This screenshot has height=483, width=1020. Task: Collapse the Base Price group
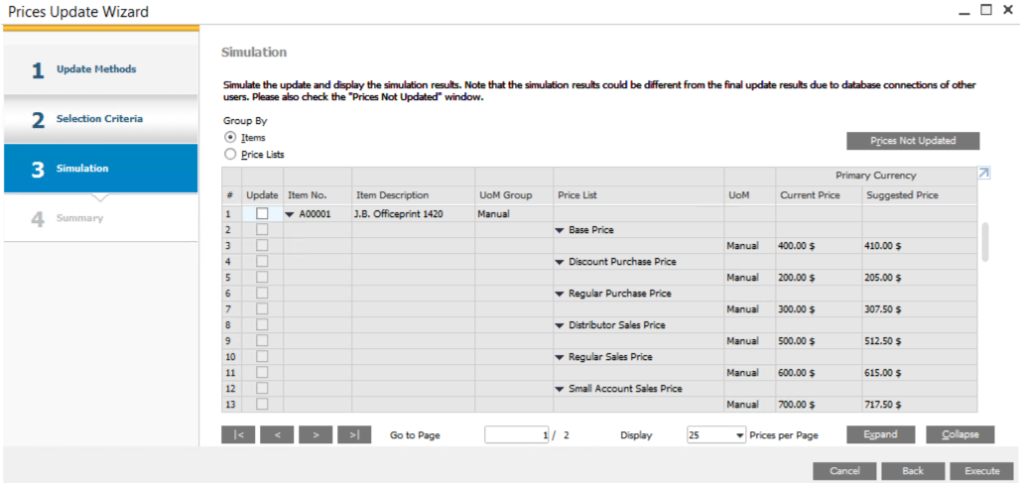point(560,230)
